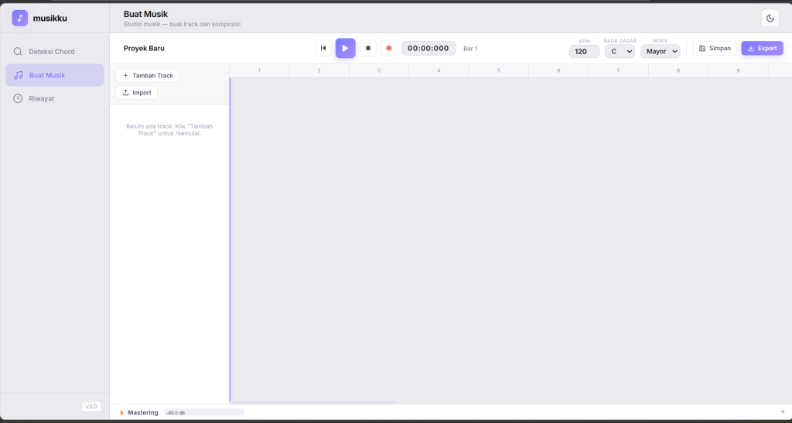The image size is (792, 423).
Task: Click the musikku music note logo
Action: [x=20, y=18]
